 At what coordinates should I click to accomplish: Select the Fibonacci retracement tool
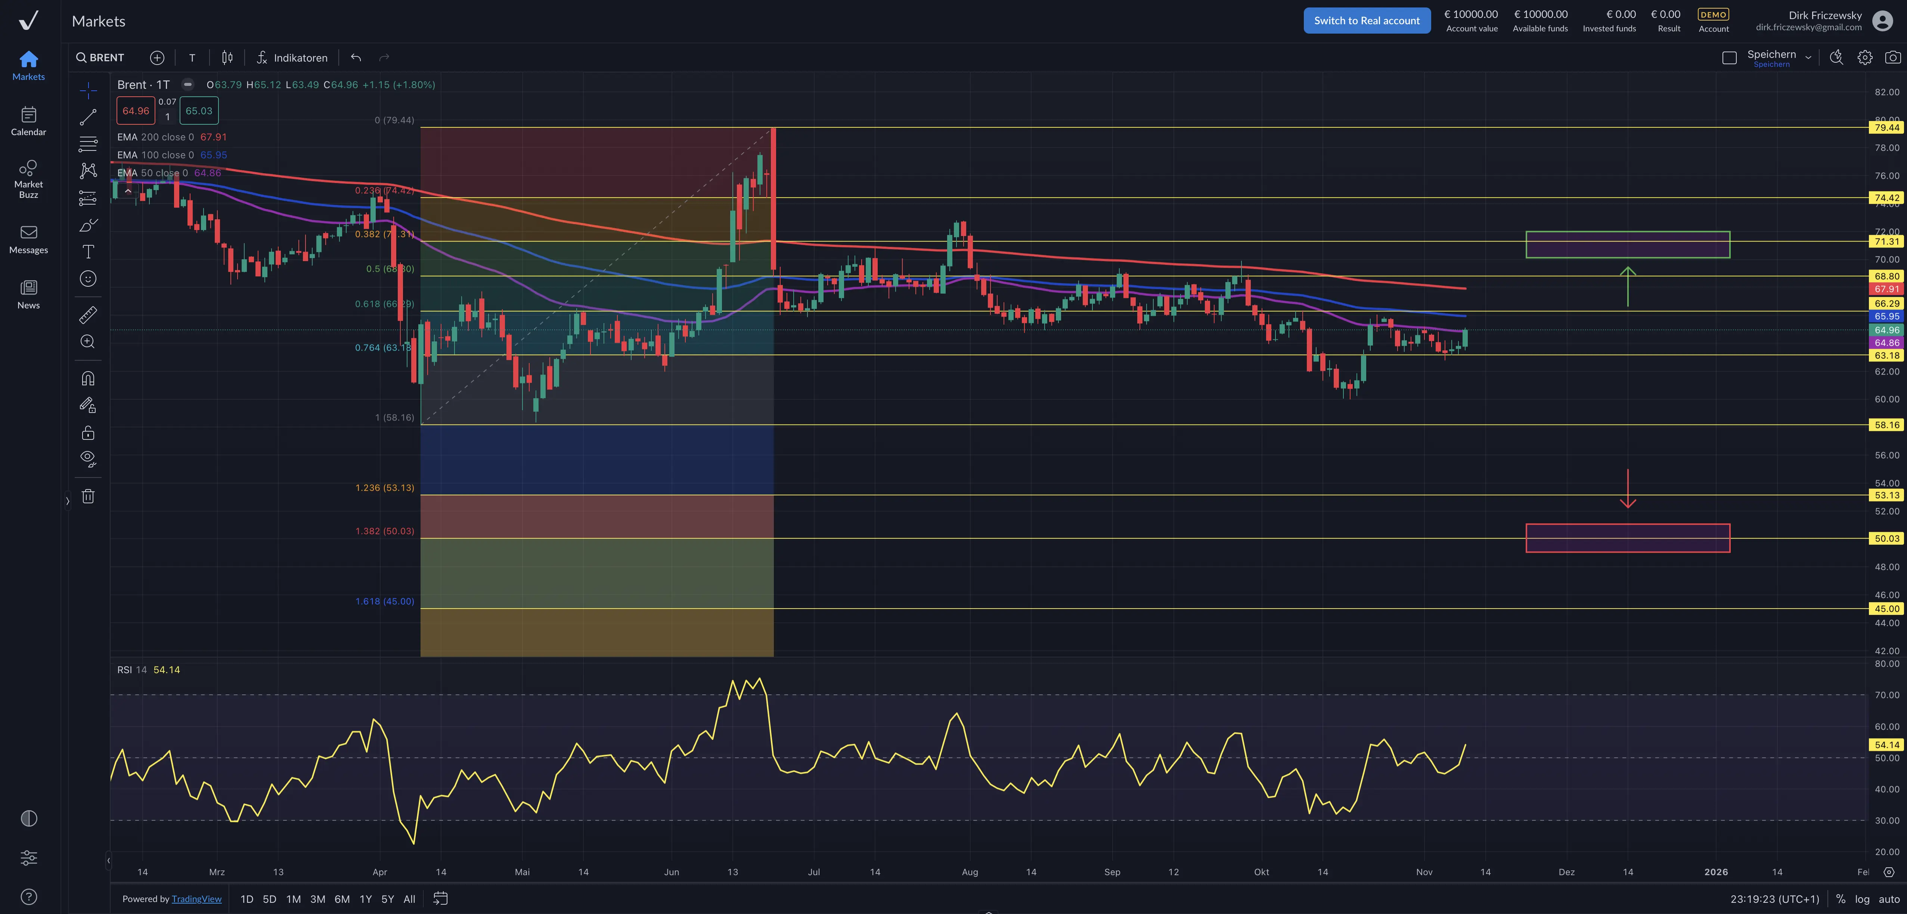(x=88, y=144)
